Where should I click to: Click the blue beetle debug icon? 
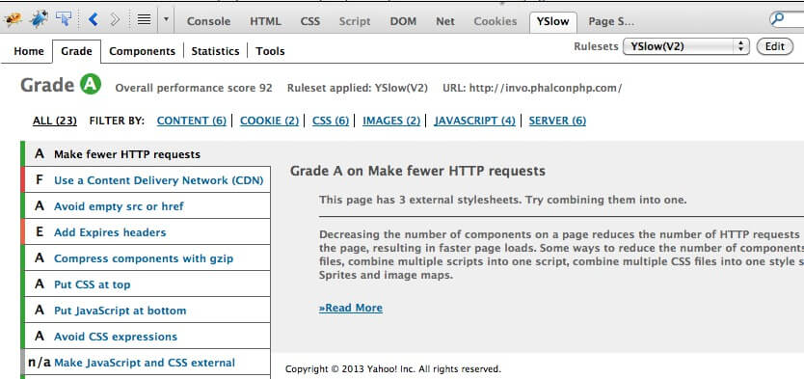point(39,20)
